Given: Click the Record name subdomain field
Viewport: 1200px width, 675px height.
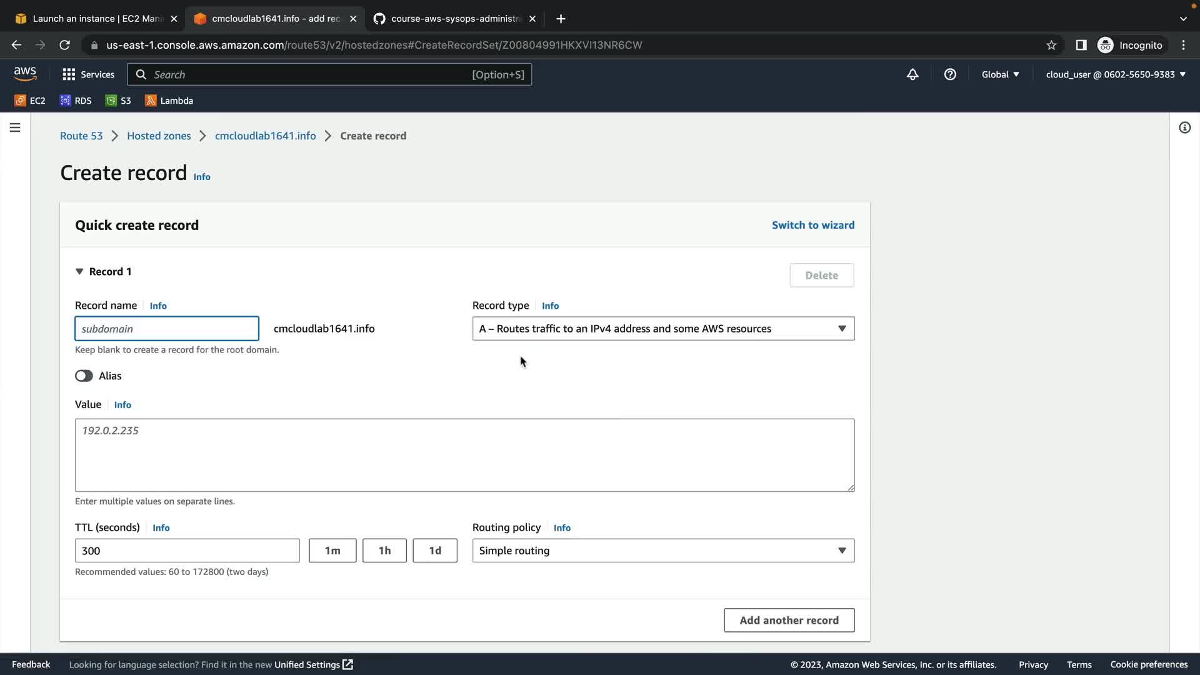Looking at the screenshot, I should [166, 329].
